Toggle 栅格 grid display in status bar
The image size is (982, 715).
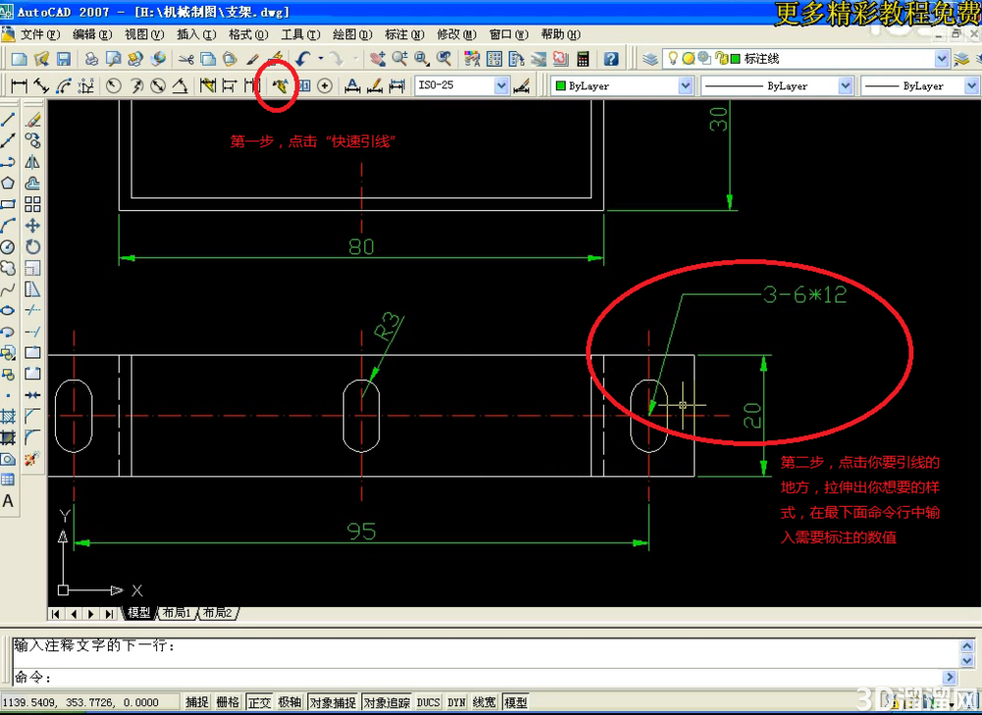click(228, 702)
